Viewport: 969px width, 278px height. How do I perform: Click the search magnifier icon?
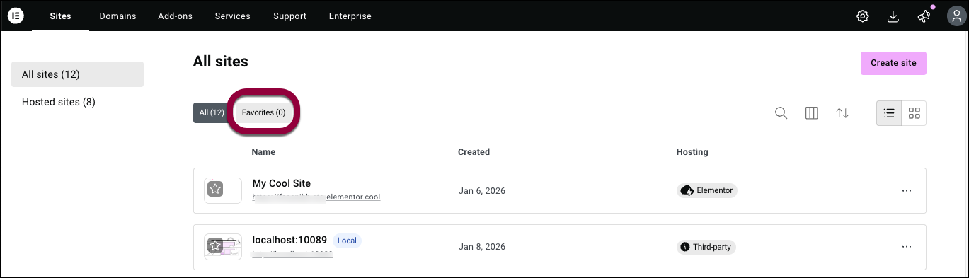(781, 113)
